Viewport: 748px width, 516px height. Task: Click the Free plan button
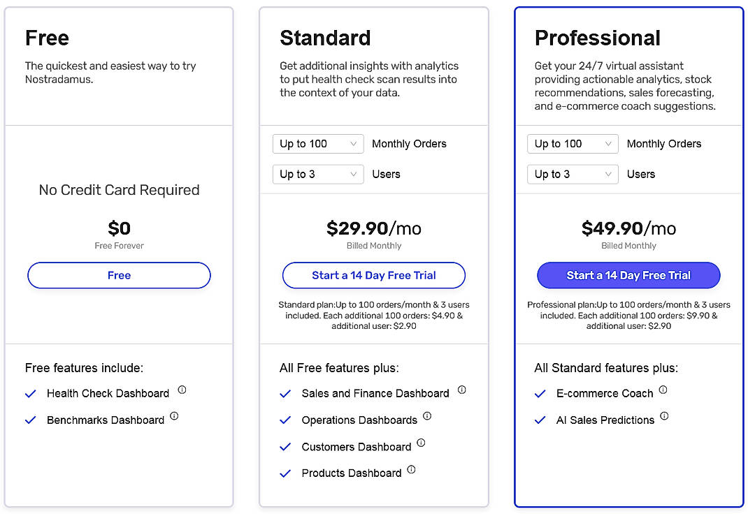pyautogui.click(x=118, y=275)
